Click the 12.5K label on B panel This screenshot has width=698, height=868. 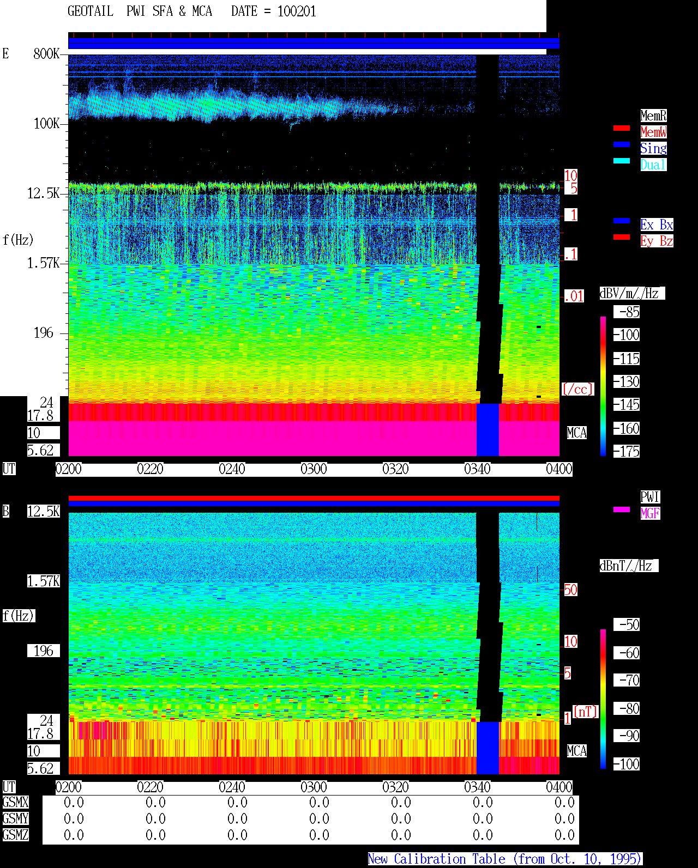[44, 511]
